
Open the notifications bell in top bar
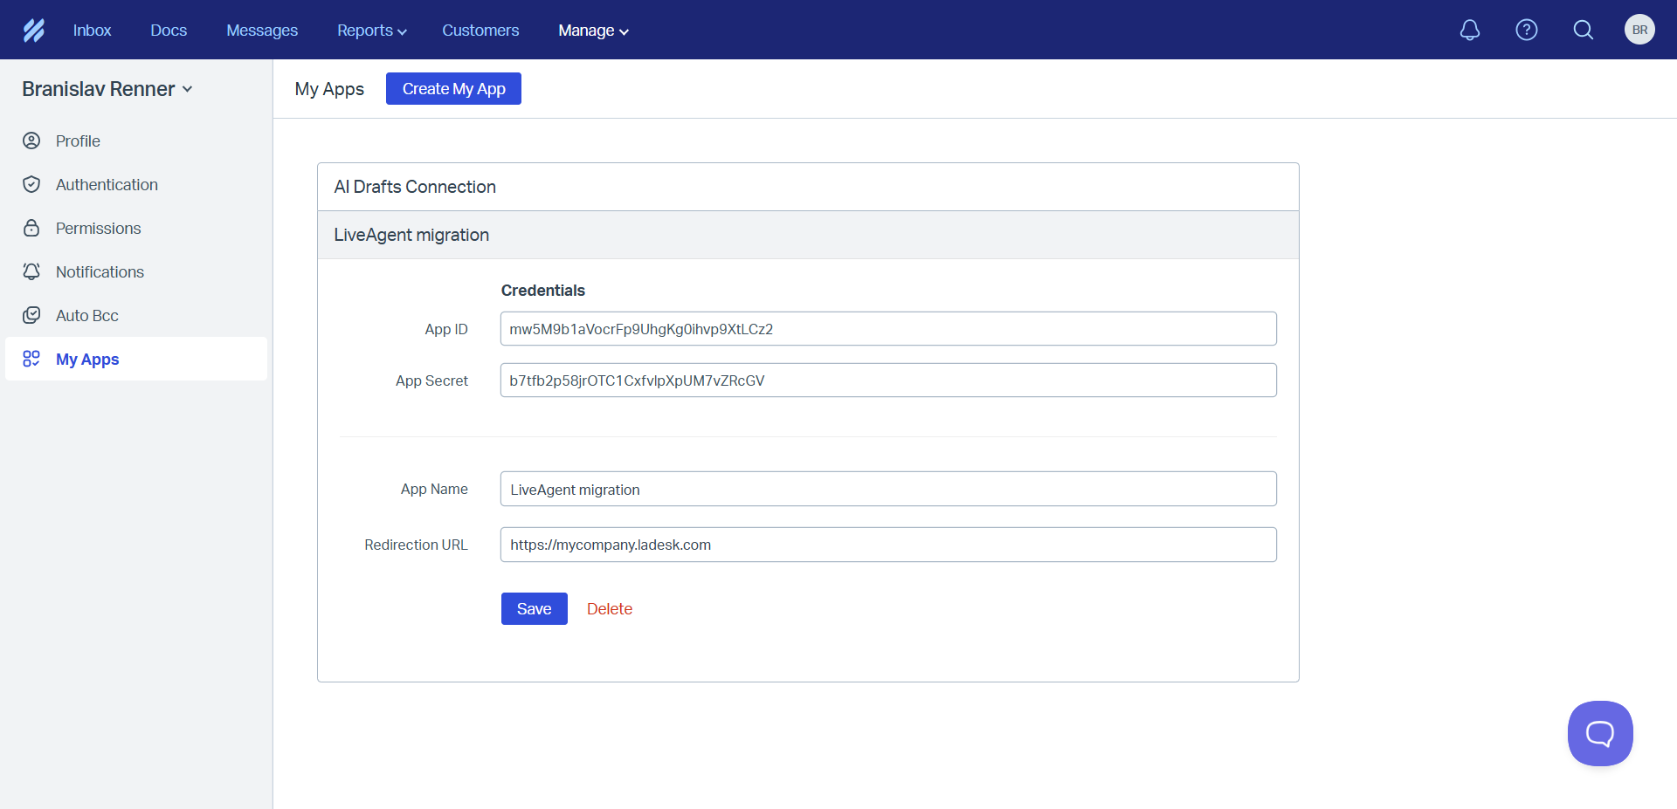1470,31
